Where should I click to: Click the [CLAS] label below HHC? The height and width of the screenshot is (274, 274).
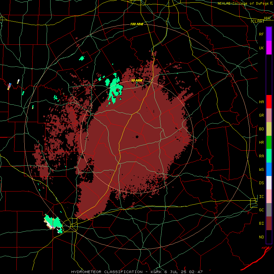tap(257, 21)
